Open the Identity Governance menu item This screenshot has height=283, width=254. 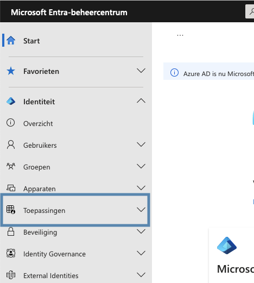pyautogui.click(x=75, y=254)
